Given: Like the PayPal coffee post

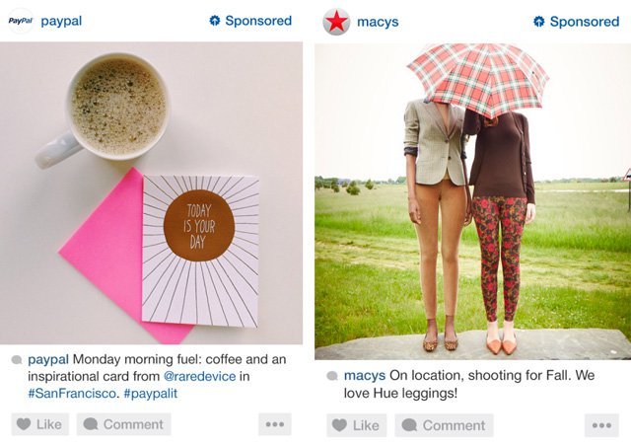Looking at the screenshot, I should click(x=39, y=424).
